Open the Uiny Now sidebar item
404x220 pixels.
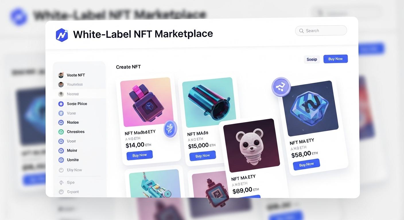[x=74, y=170]
